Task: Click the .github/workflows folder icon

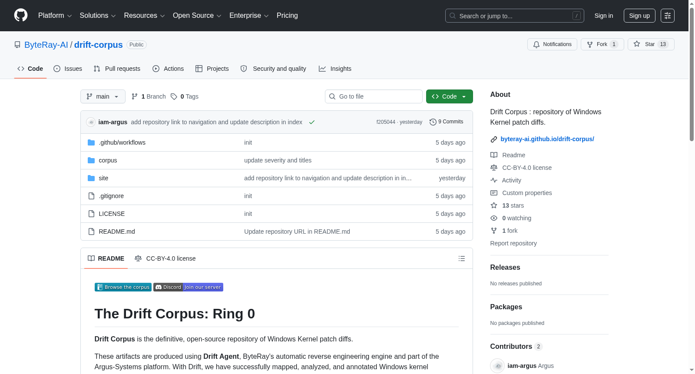Action: click(x=91, y=142)
